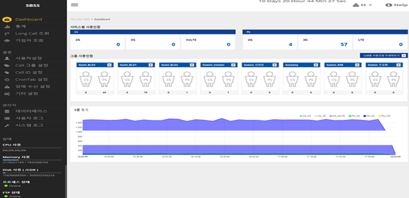409x198 pixels.
Task: Click the Cell usage details button
Action: click(384, 56)
